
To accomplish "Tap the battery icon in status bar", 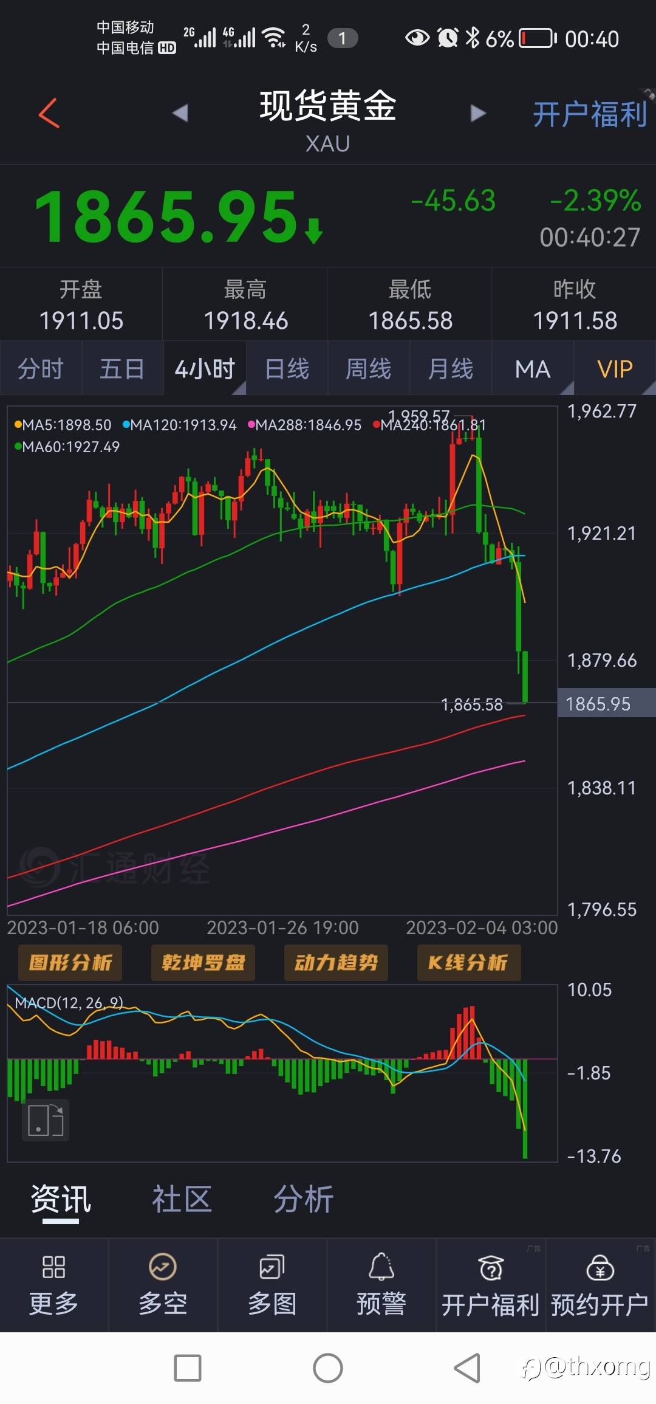I will [538, 38].
